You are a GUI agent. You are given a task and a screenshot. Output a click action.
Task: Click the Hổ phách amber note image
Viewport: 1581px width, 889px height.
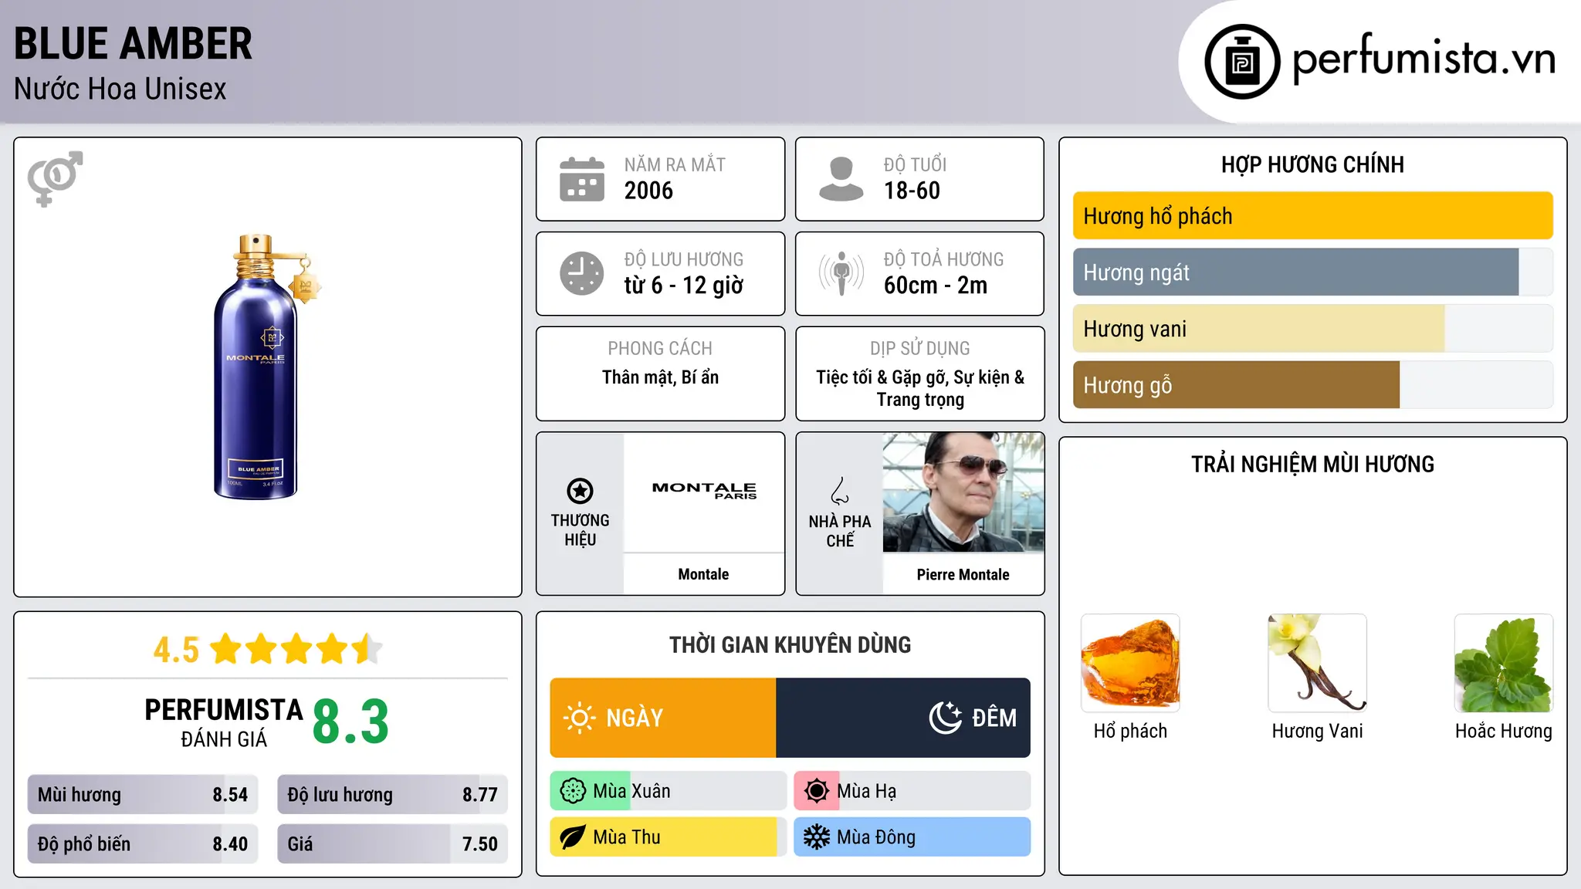[x=1130, y=663]
